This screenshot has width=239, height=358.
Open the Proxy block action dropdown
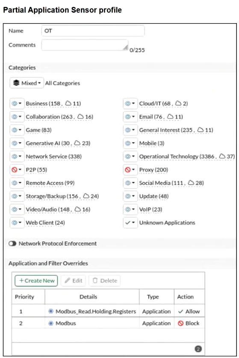[130, 170]
